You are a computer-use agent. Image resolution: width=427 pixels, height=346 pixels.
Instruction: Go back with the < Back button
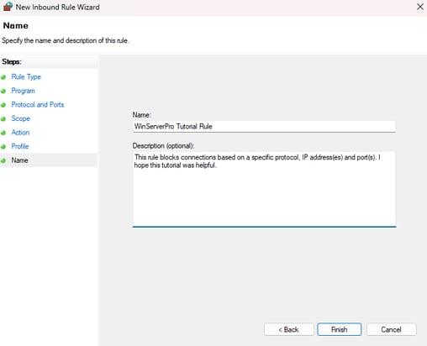click(288, 329)
